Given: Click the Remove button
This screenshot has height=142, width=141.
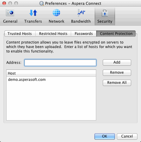Looking at the screenshot, I should pos(117,72).
